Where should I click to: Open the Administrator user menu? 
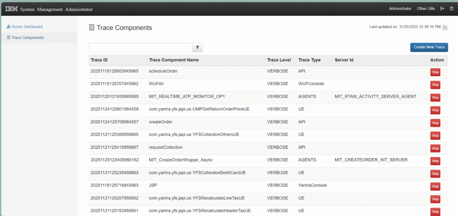pyautogui.click(x=400, y=8)
